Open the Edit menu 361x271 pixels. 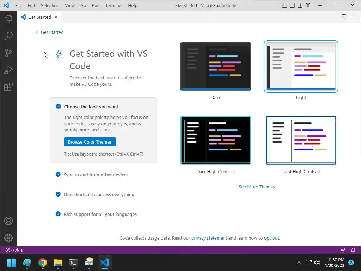[31, 5]
